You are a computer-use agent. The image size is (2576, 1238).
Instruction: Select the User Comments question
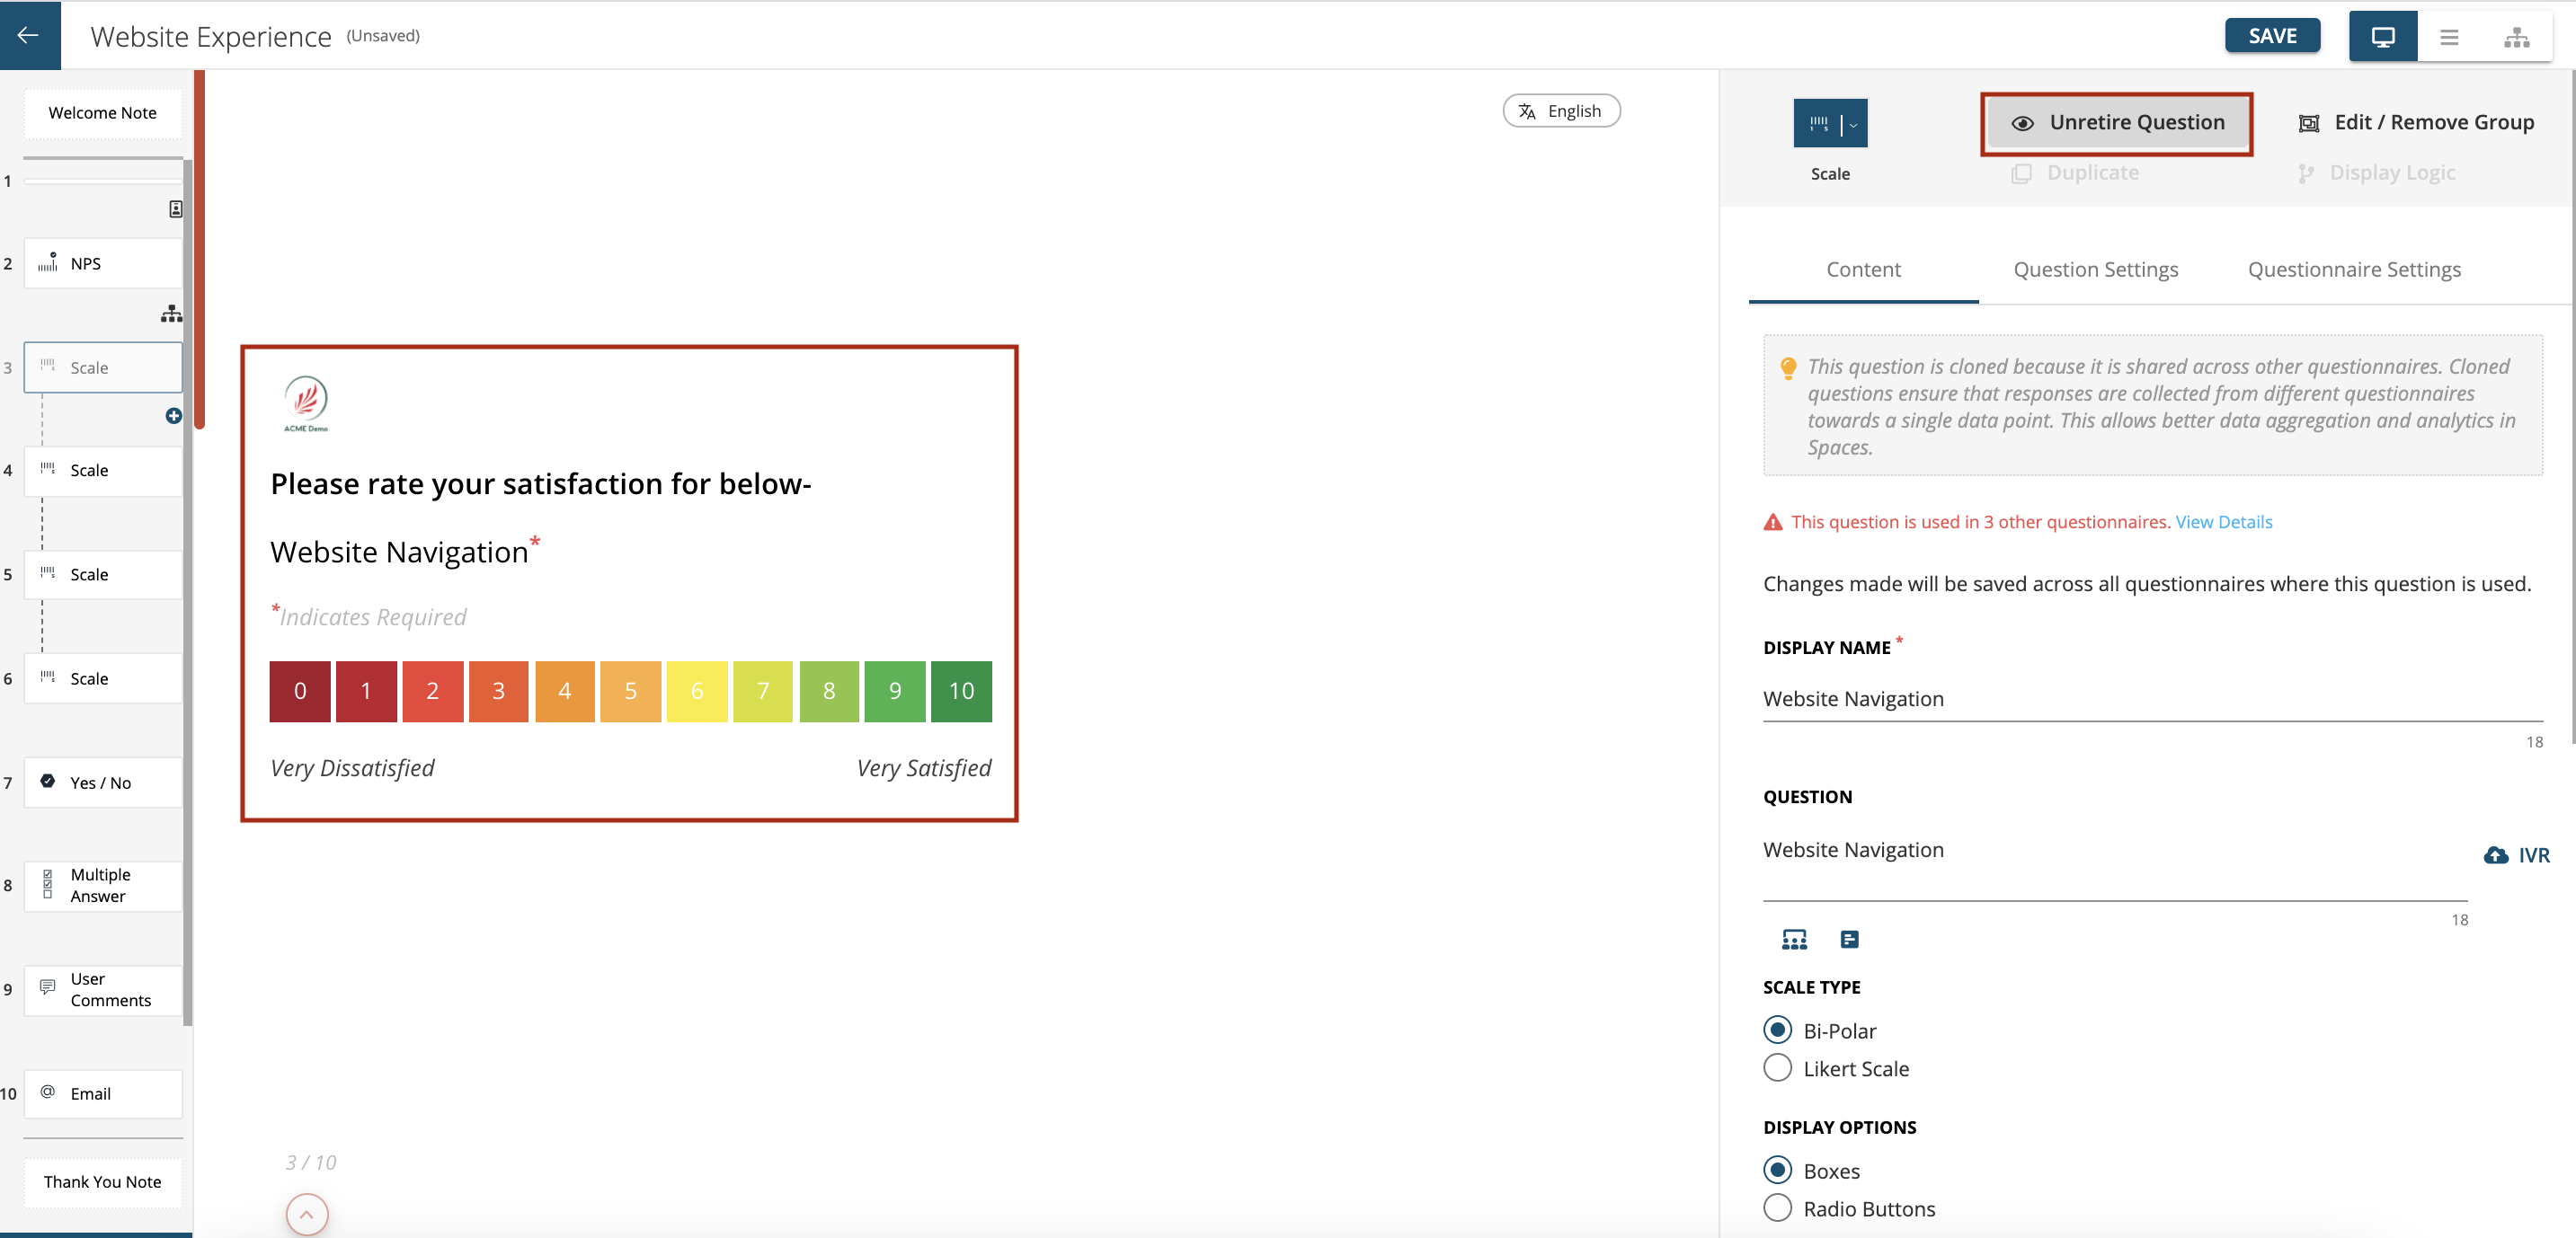(103, 990)
